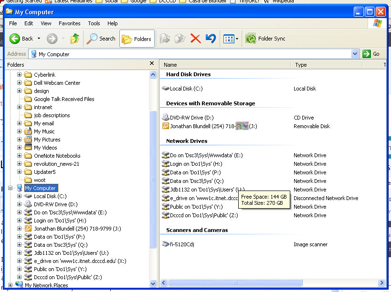Click the Up folder level icon
Image resolution: width=391 pixels, height=292 pixels.
(x=74, y=39)
